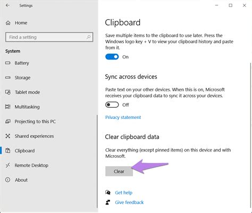The width and height of the screenshot is (252, 213).
Task: Click the back arrow in Settings
Action: pyautogui.click(x=7, y=5)
